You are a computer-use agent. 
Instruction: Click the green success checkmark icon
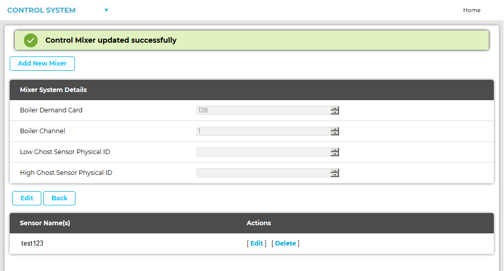point(31,40)
